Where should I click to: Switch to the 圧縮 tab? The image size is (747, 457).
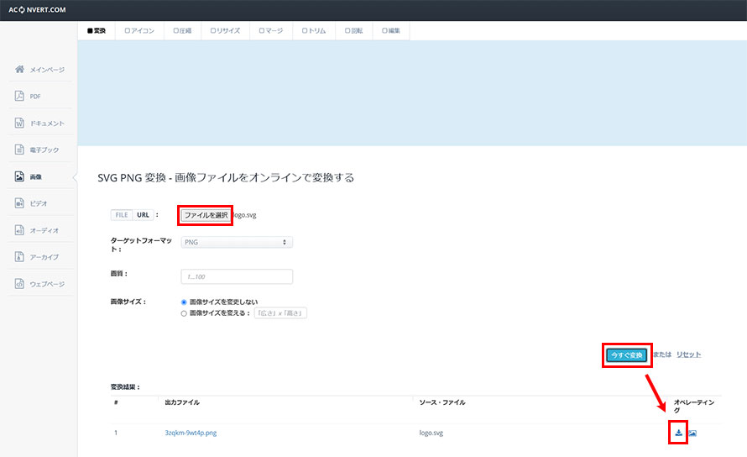(x=182, y=30)
